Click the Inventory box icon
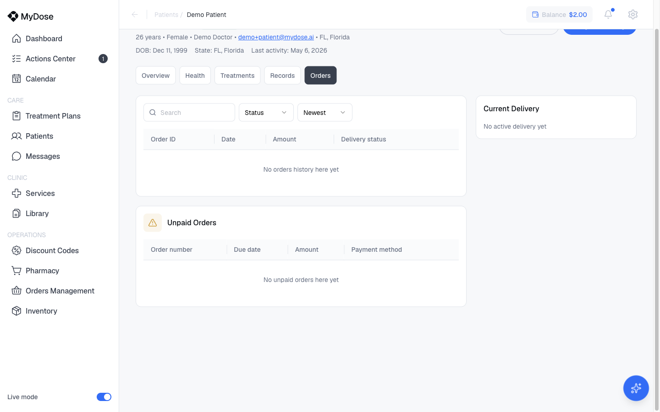This screenshot has width=660, height=412. pyautogui.click(x=16, y=311)
